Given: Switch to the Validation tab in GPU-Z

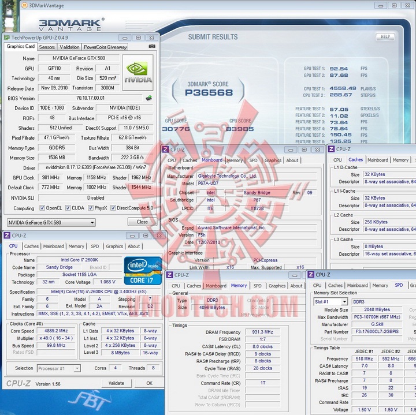Looking at the screenshot, I should (69, 47).
